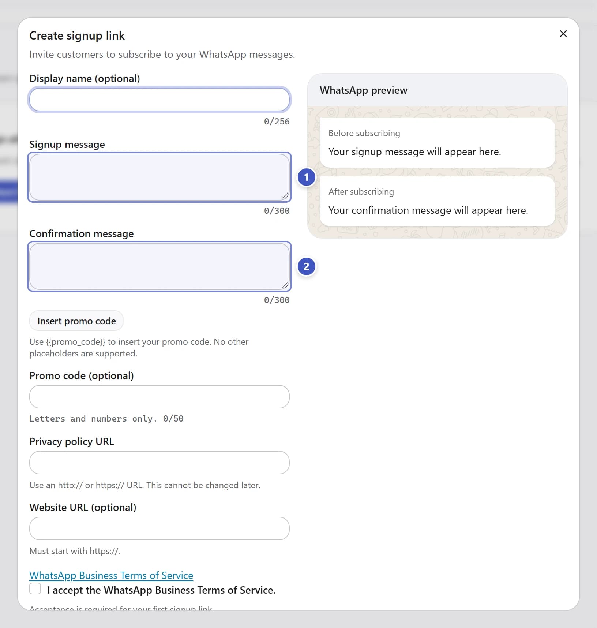Click the 0/256 character counter
The width and height of the screenshot is (597, 628).
click(x=277, y=122)
